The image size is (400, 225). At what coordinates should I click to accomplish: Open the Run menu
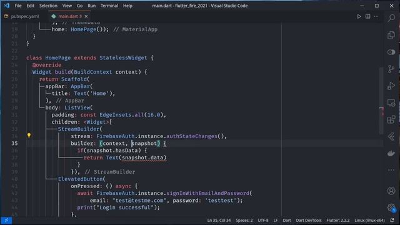click(x=92, y=6)
